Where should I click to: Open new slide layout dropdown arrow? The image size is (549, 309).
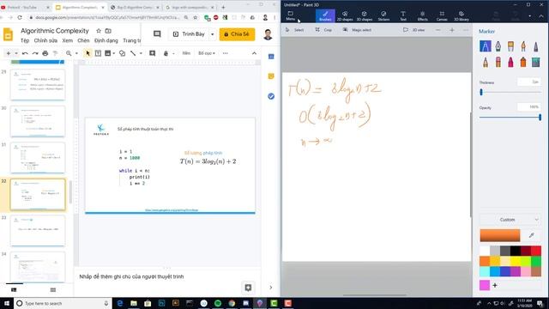[x=16, y=53]
